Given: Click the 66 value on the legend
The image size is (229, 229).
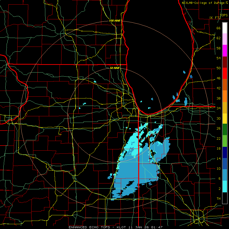Looking at the screenshot, I should 219,28.
